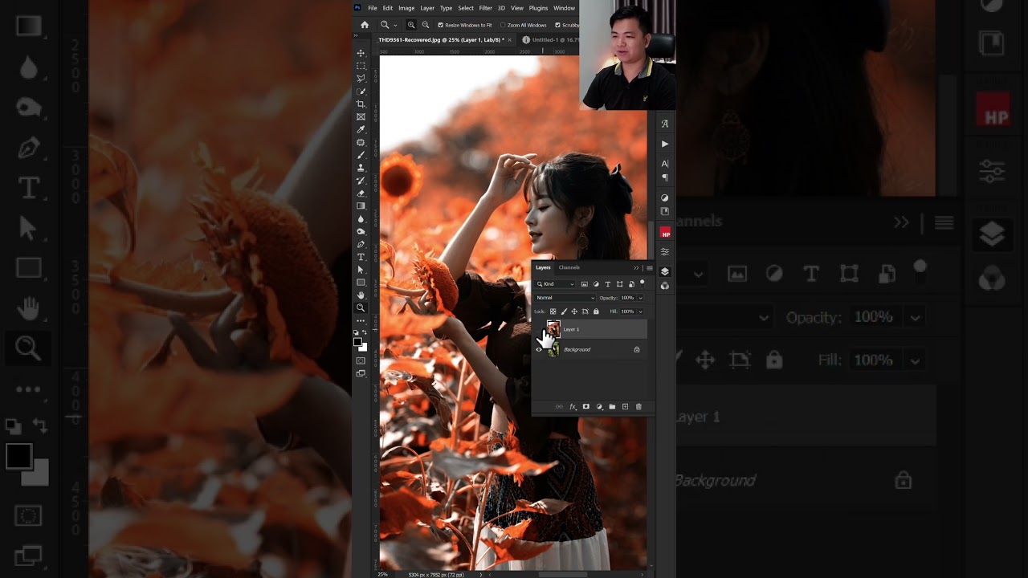The width and height of the screenshot is (1028, 578).
Task: Add a layer mask to Layer 1
Action: 585,407
